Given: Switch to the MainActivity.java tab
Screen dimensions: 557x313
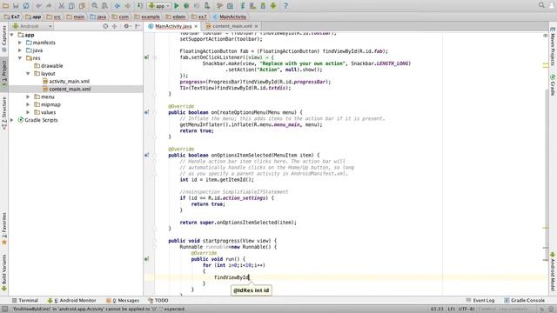Looking at the screenshot, I should pos(172,26).
